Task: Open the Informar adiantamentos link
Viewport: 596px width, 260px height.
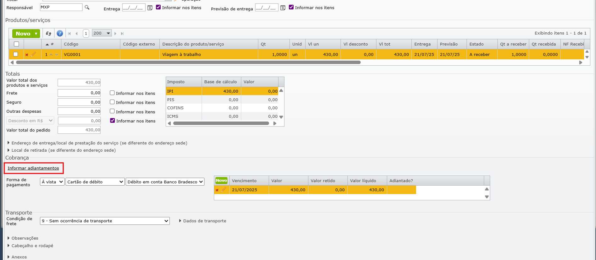Action: tap(33, 168)
